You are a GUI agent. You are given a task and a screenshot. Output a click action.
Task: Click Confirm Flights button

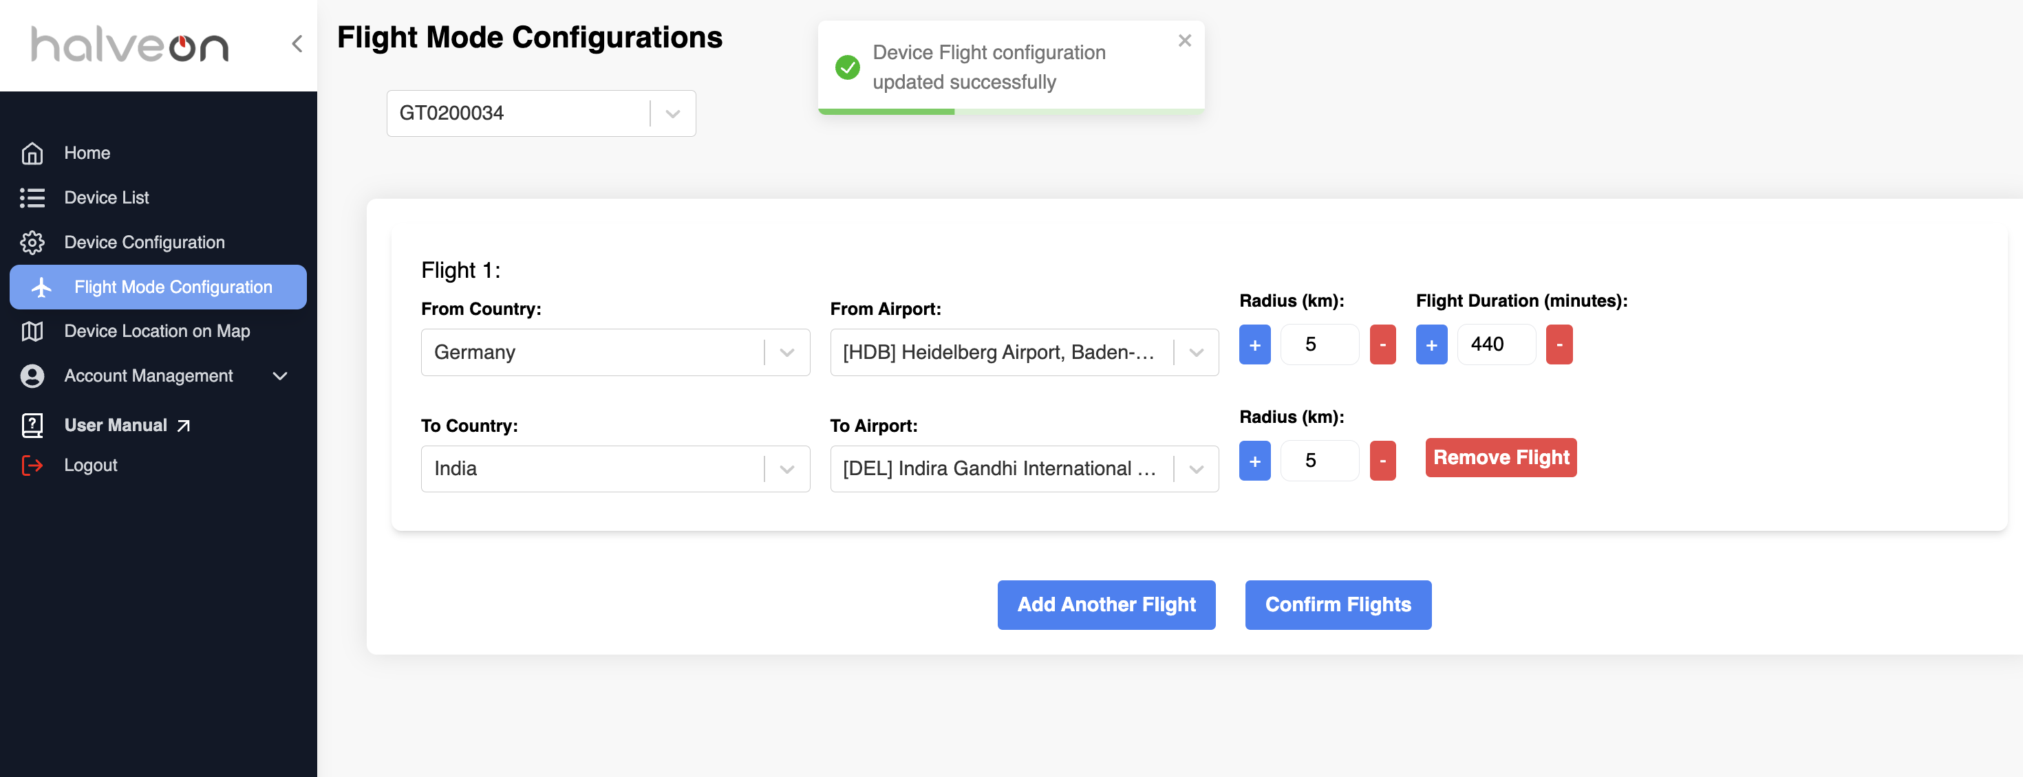tap(1338, 605)
